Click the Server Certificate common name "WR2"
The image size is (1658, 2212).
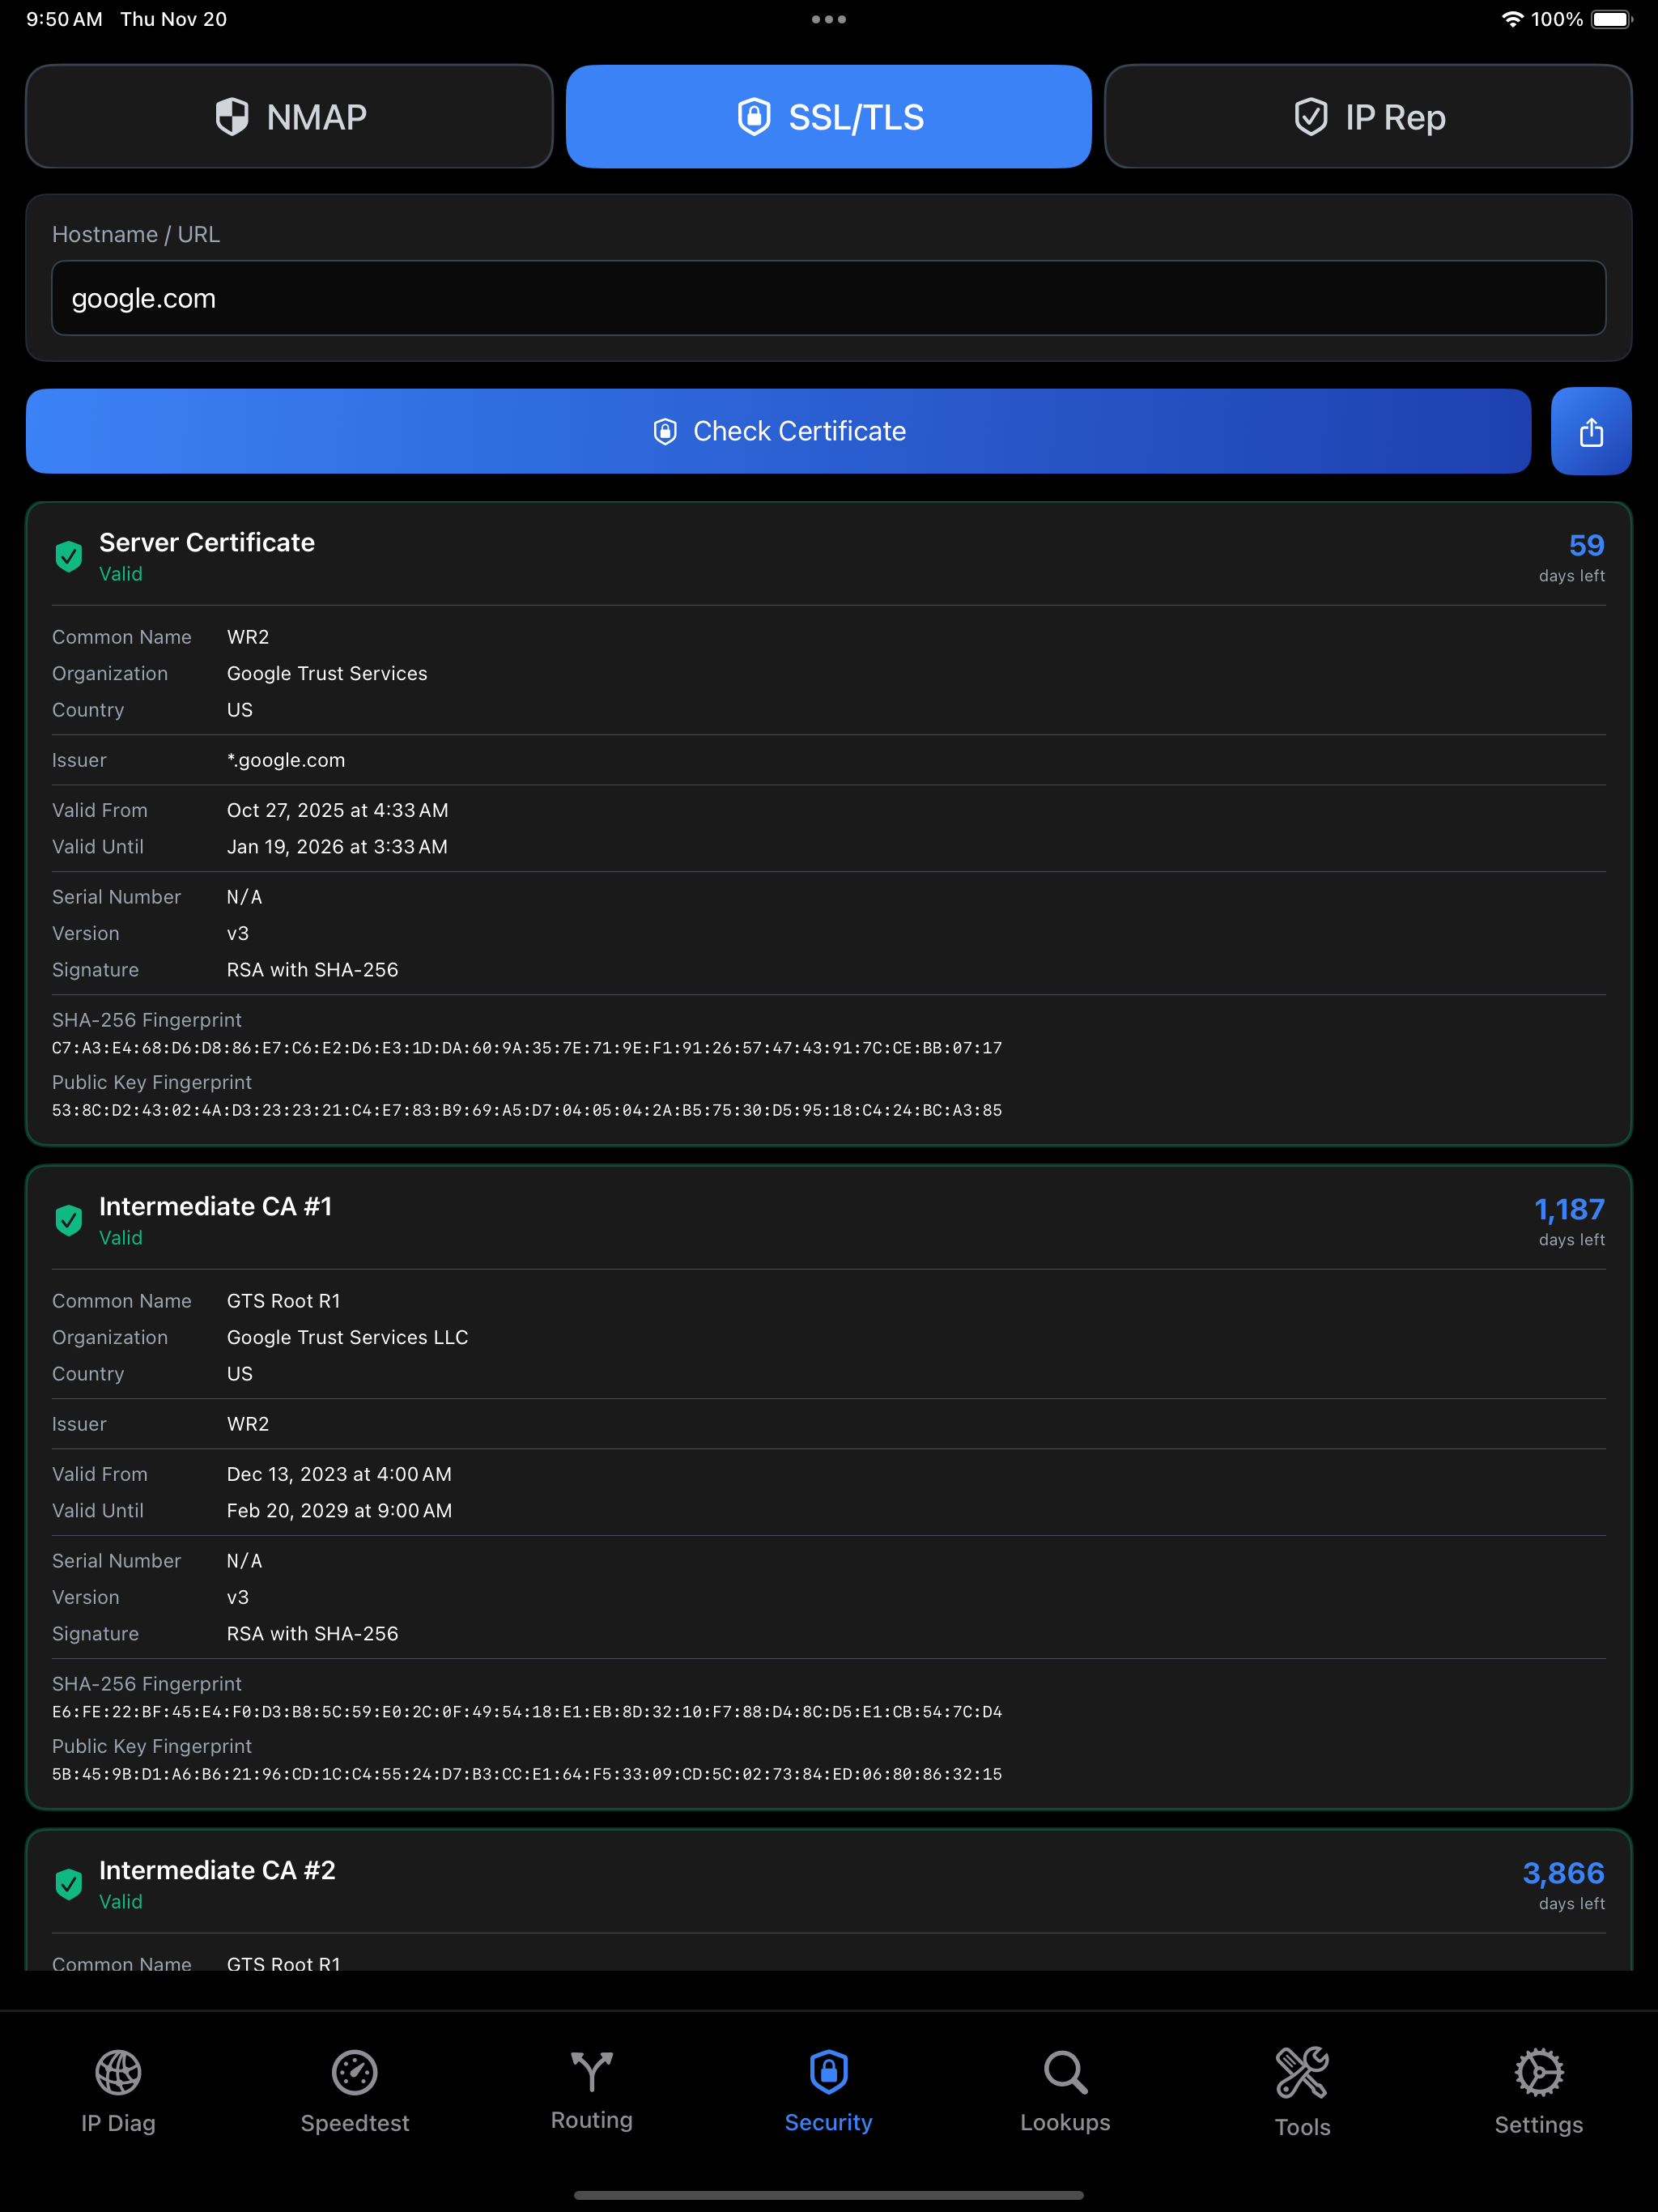(x=248, y=637)
